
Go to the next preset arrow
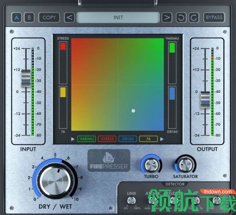(x=167, y=17)
